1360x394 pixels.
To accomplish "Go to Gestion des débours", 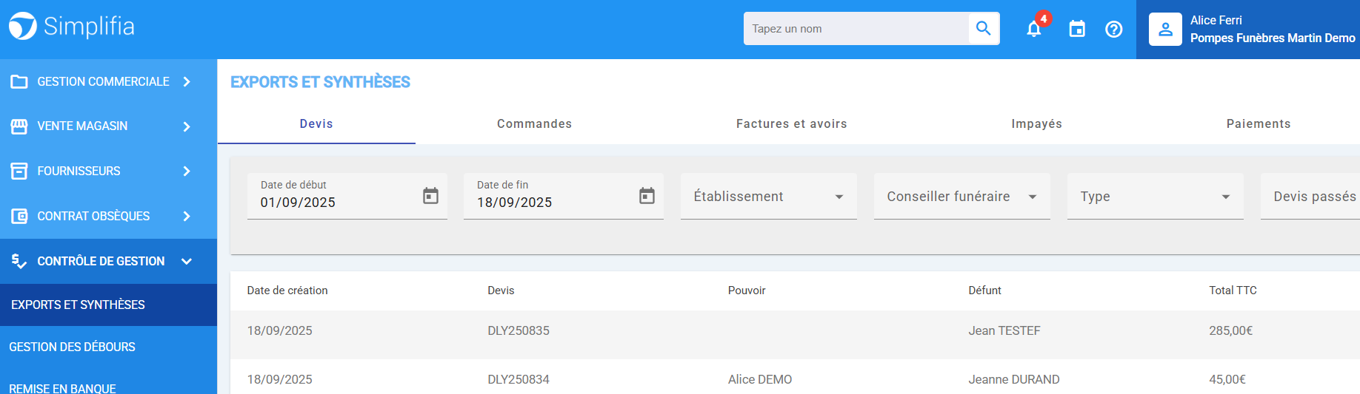I will point(73,347).
